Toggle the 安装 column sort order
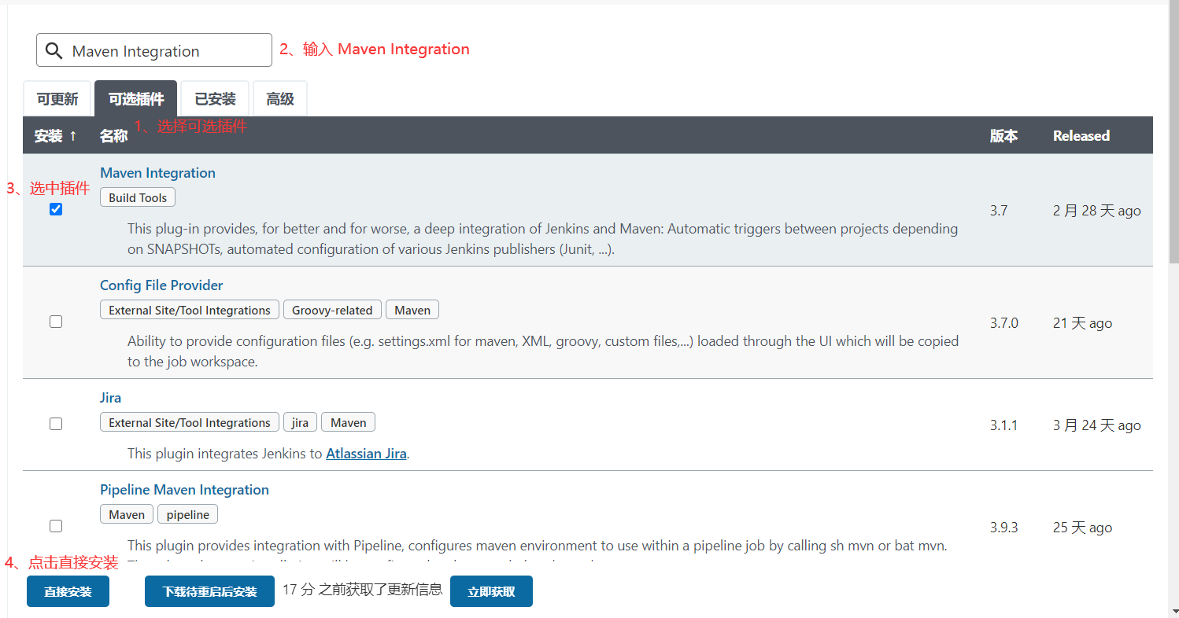This screenshot has width=1179, height=618. pos(52,134)
